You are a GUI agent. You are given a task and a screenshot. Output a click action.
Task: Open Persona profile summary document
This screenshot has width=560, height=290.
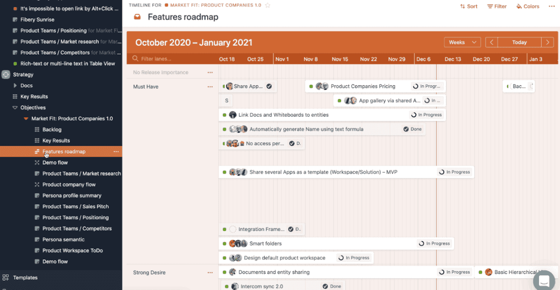[x=72, y=196]
